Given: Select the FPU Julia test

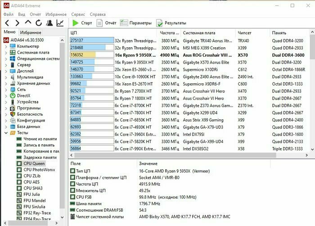Looking at the screenshot, I should point(28,194).
